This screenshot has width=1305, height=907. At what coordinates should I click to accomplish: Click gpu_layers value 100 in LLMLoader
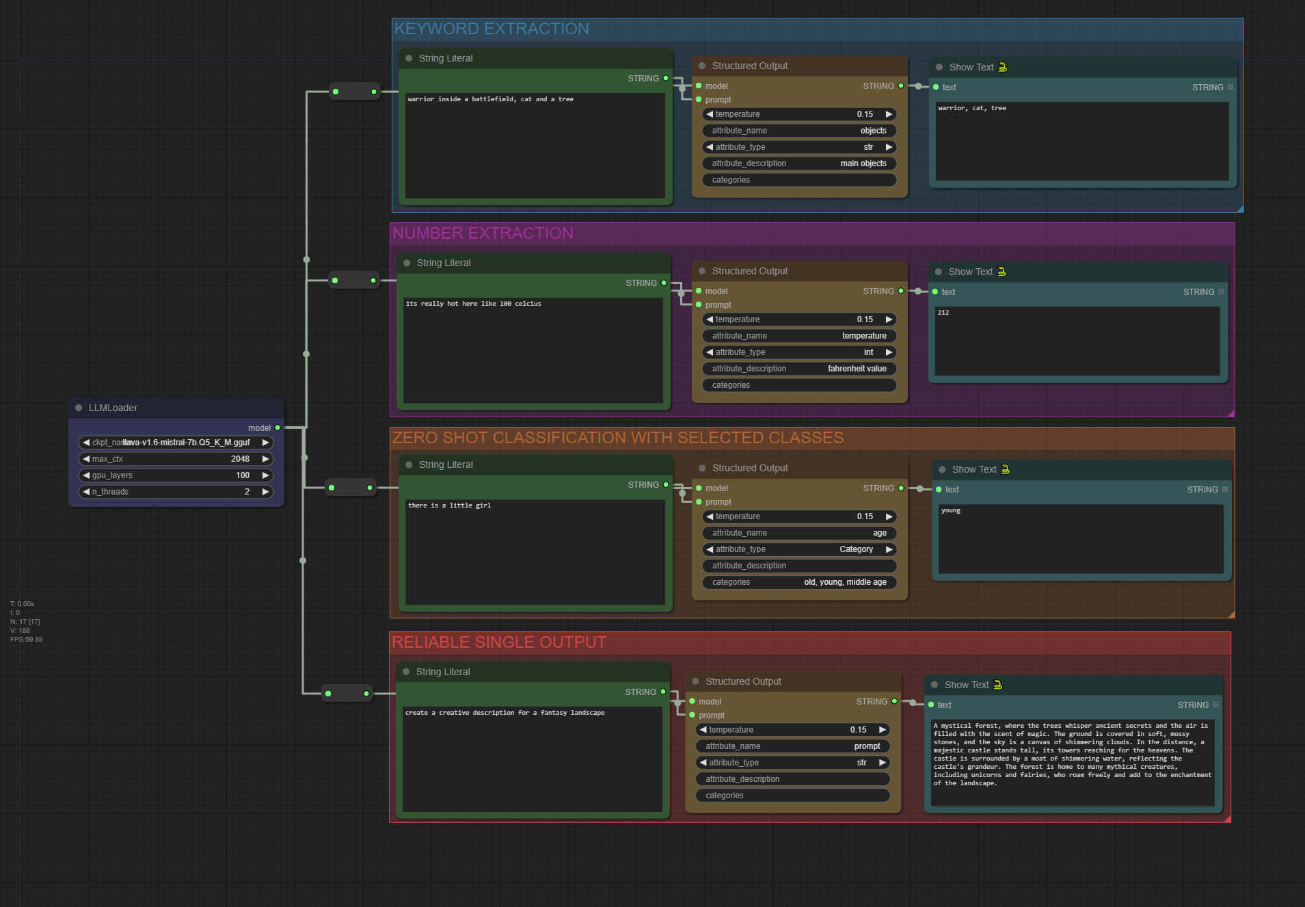(243, 475)
